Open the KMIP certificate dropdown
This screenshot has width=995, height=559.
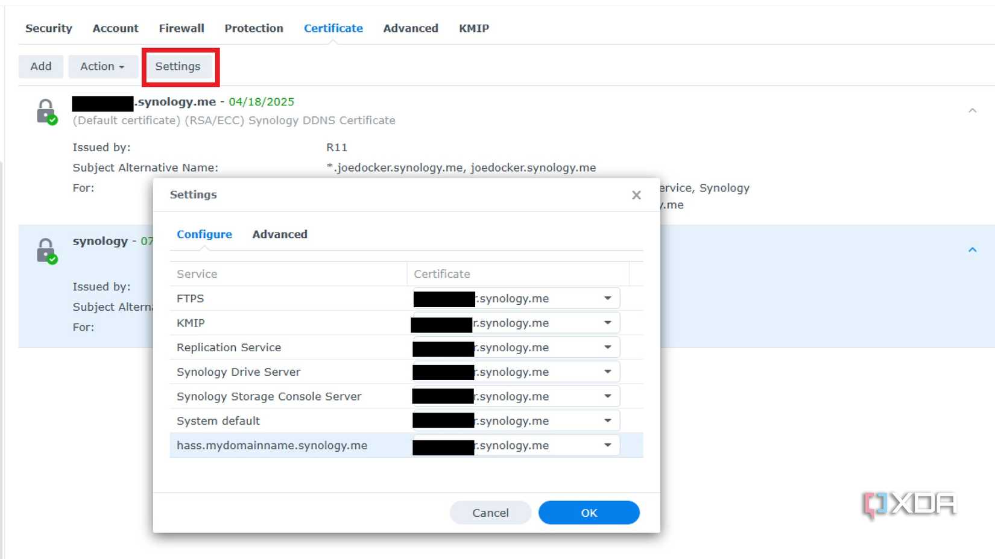(608, 323)
